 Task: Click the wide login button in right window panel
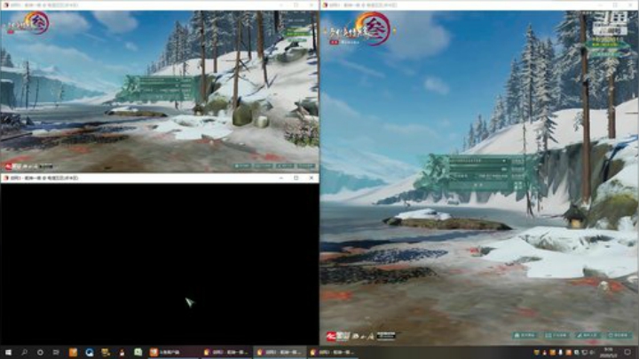(479, 185)
